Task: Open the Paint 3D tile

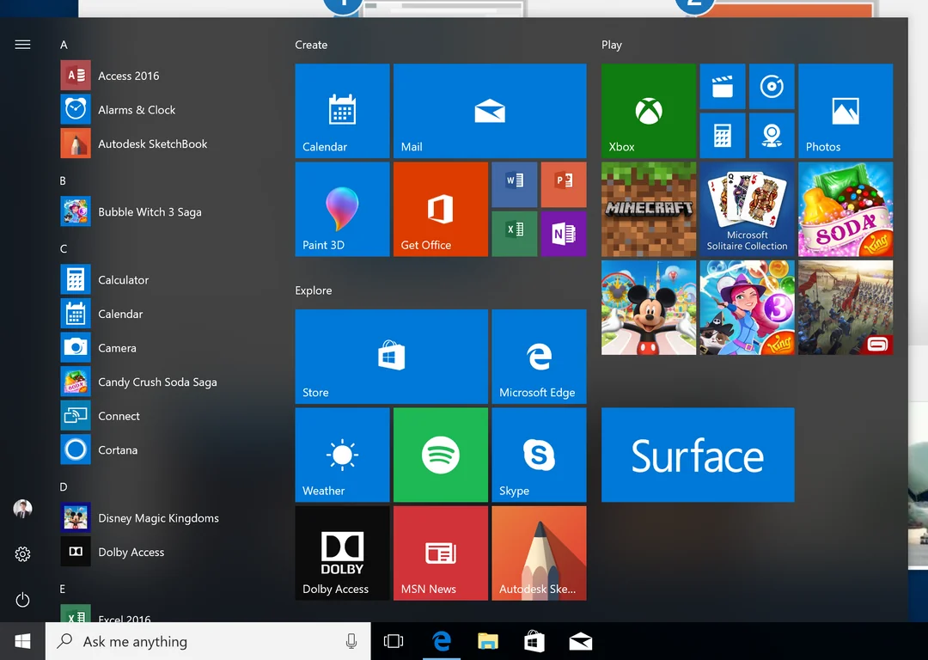Action: (x=342, y=209)
